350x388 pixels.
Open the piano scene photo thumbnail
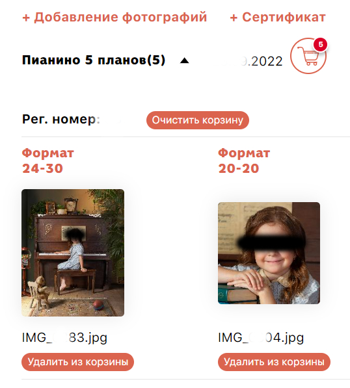point(73,253)
